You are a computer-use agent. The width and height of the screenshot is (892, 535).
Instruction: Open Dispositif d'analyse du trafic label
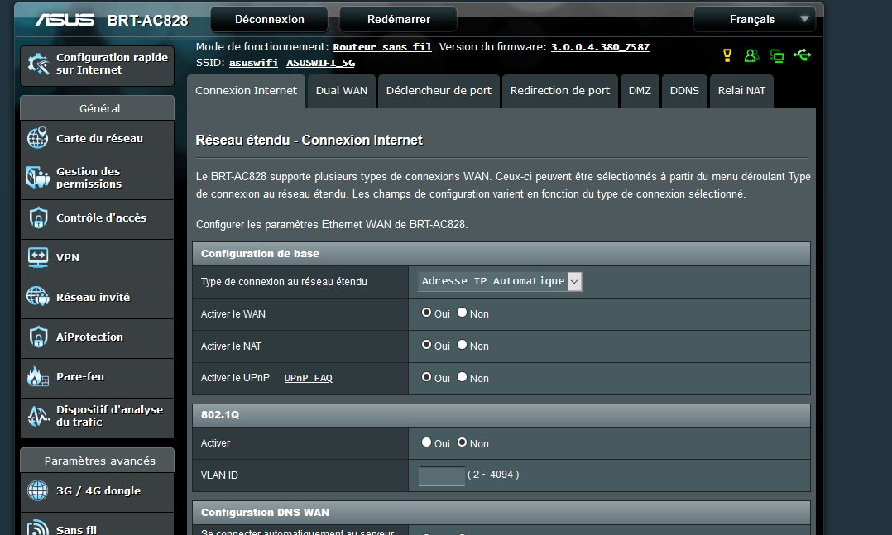pos(109,416)
